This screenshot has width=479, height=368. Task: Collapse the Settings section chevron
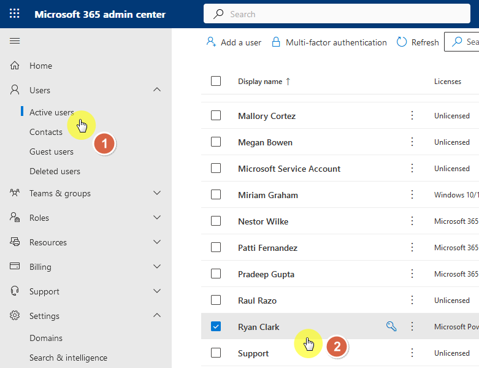click(x=157, y=315)
